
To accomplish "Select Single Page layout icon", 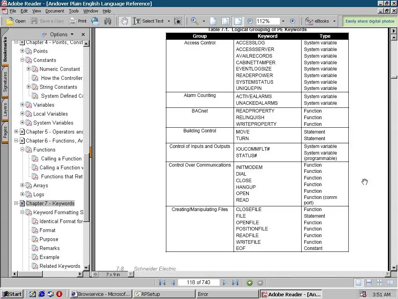I will pos(358,283).
